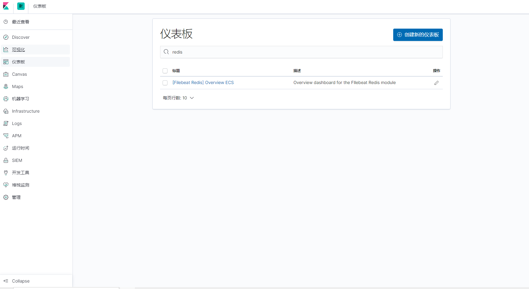Image resolution: width=529 pixels, height=289 pixels.
Task: Go to 管理 management page
Action: pyautogui.click(x=16, y=197)
